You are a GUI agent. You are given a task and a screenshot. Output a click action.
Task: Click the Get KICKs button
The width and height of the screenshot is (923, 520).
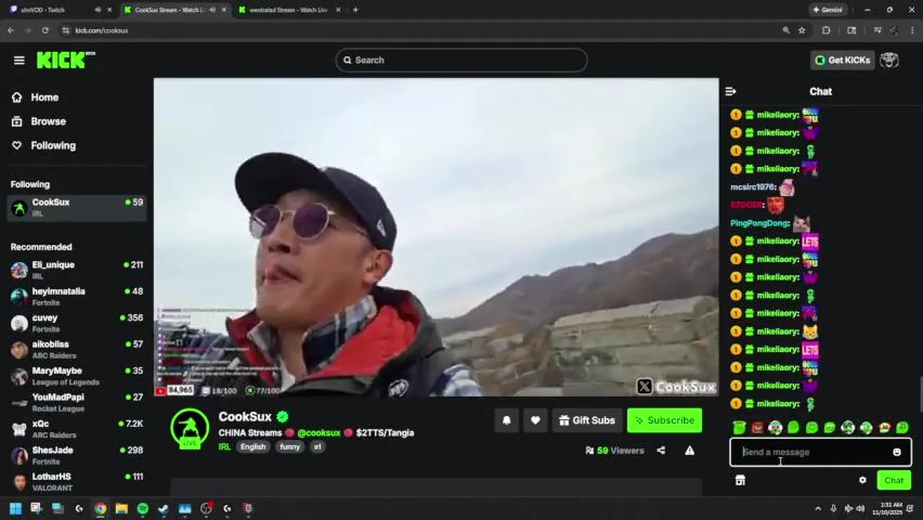click(842, 60)
